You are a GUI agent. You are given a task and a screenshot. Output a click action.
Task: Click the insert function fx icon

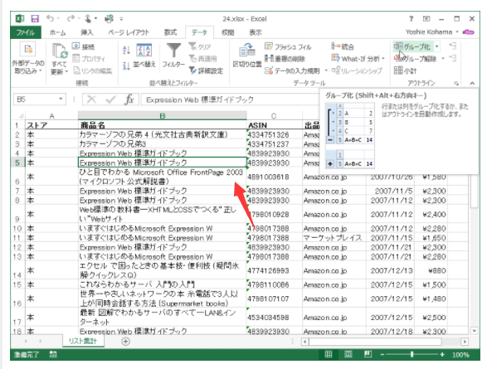[129, 100]
